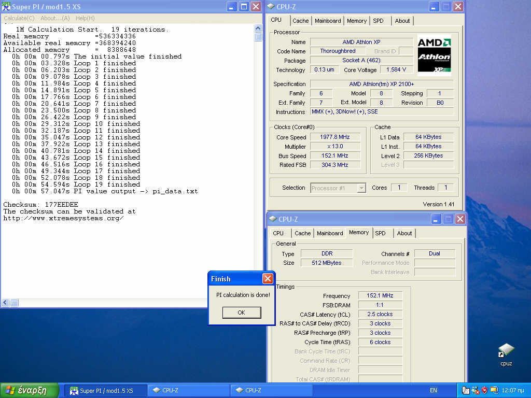Click the Start button flag icon
The width and height of the screenshot is (531, 398).
10,390
